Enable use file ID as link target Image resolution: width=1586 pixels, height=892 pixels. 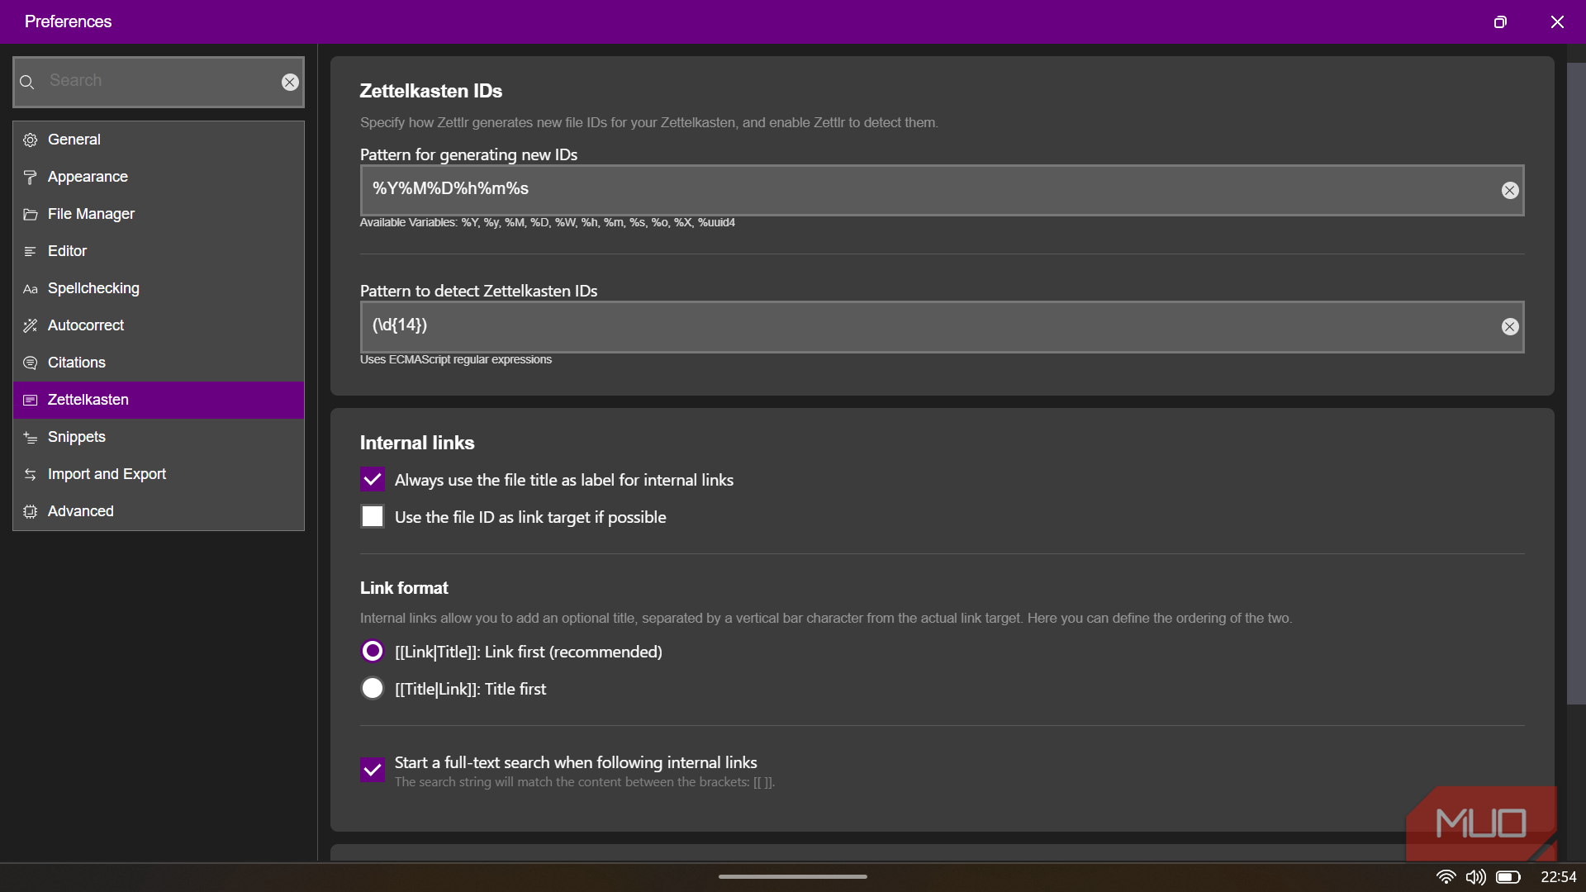(x=373, y=517)
